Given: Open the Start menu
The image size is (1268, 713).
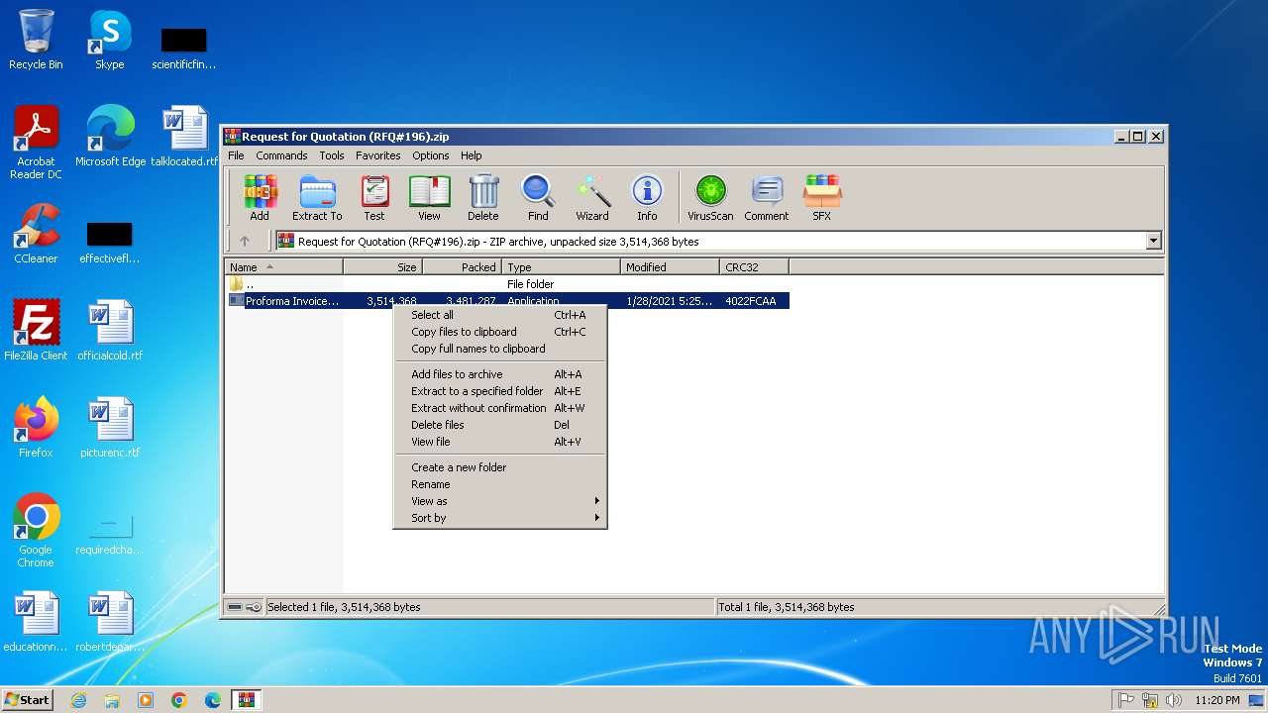Looking at the screenshot, I should point(27,700).
